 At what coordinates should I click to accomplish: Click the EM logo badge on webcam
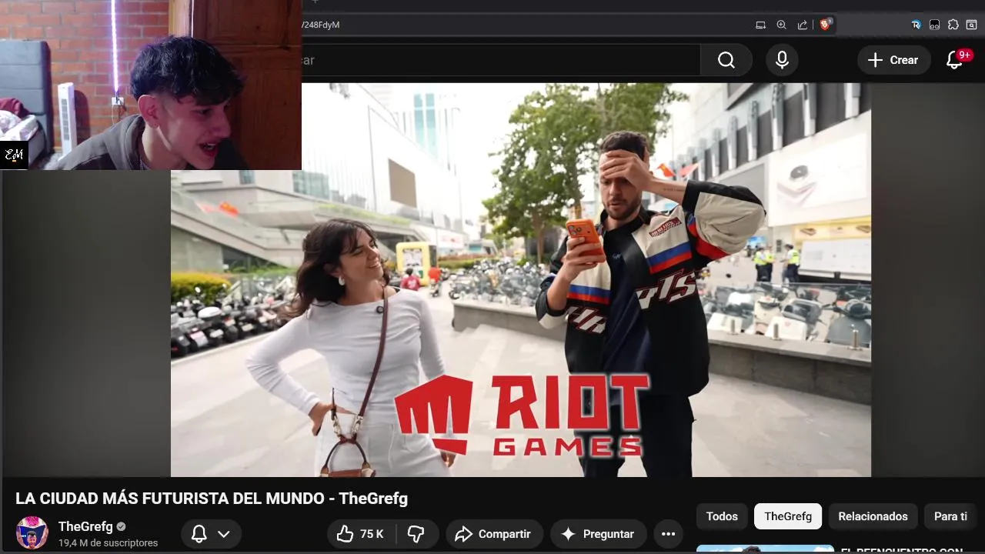tap(14, 155)
